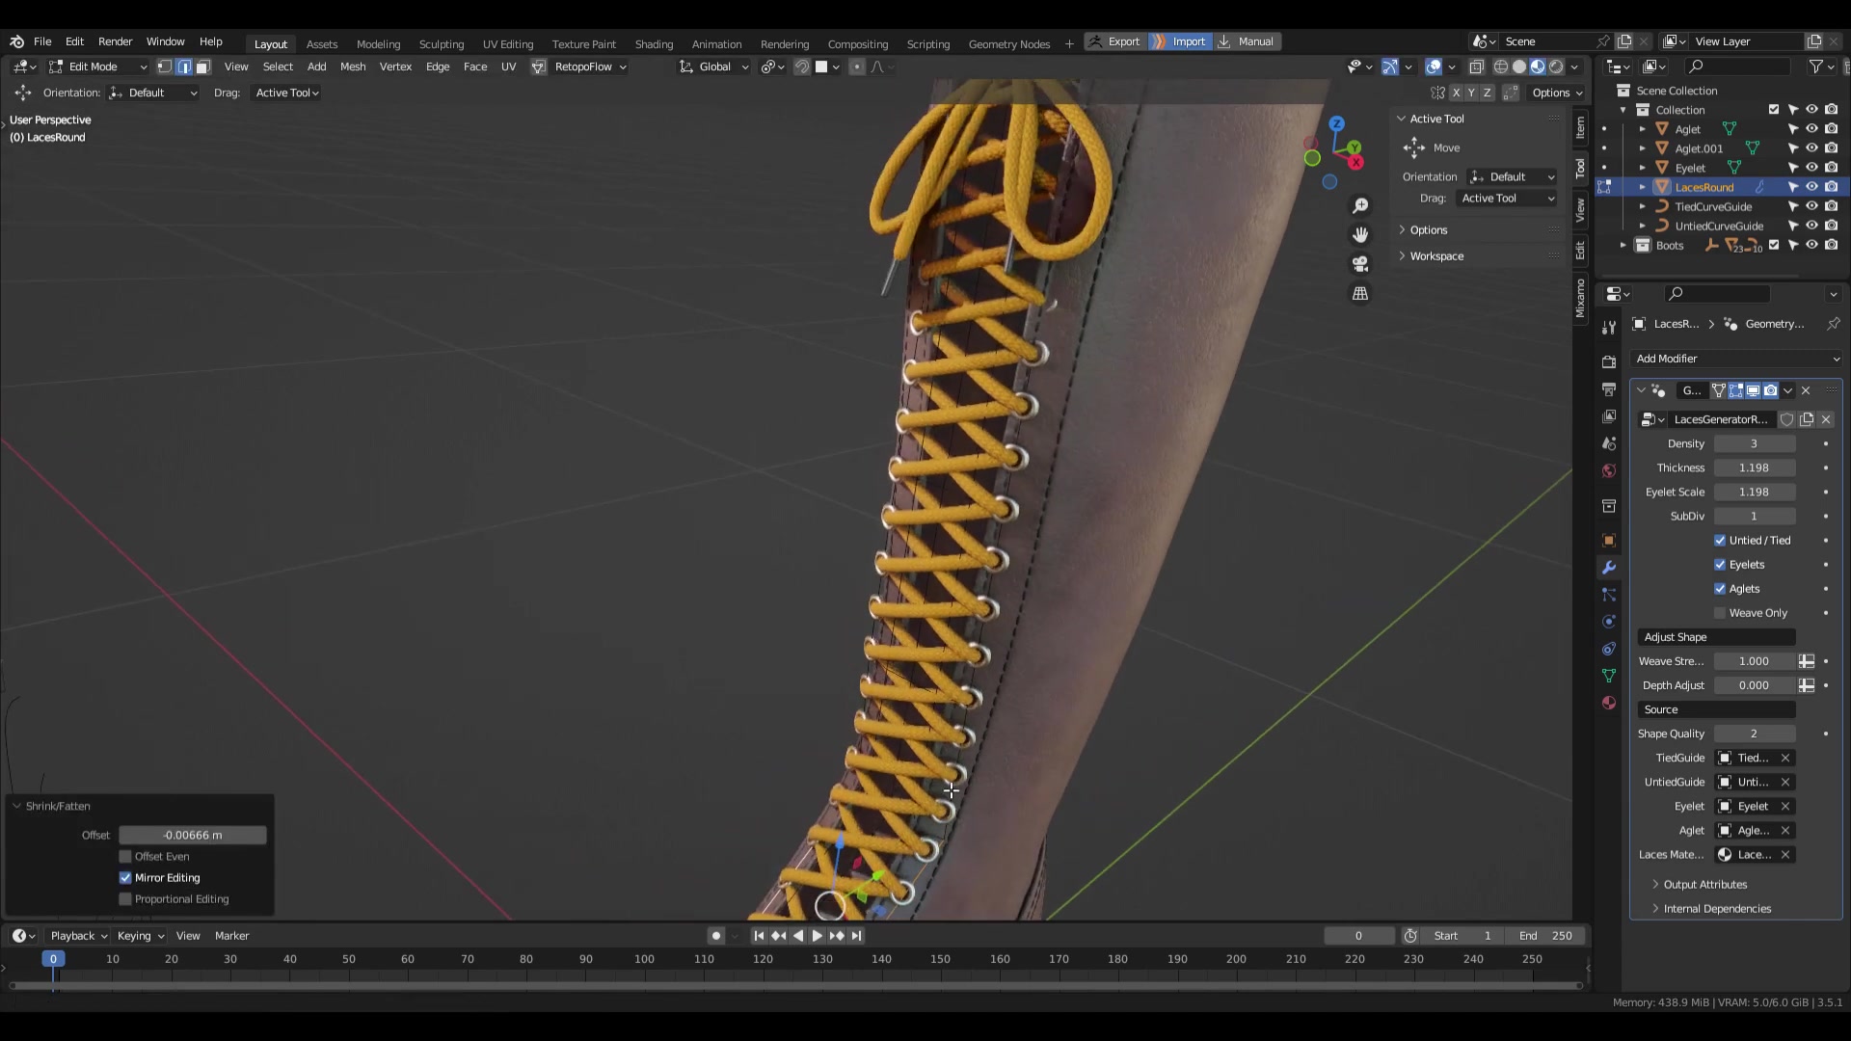
Task: Open the Render menu
Action: 116,41
